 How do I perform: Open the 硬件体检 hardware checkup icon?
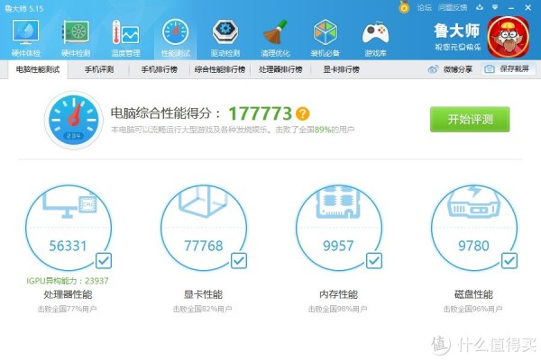(25, 38)
